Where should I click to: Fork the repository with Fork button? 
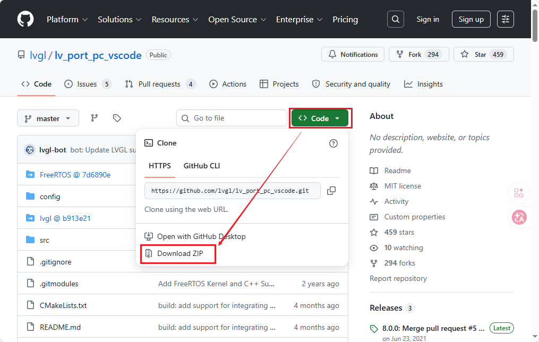pyautogui.click(x=418, y=54)
